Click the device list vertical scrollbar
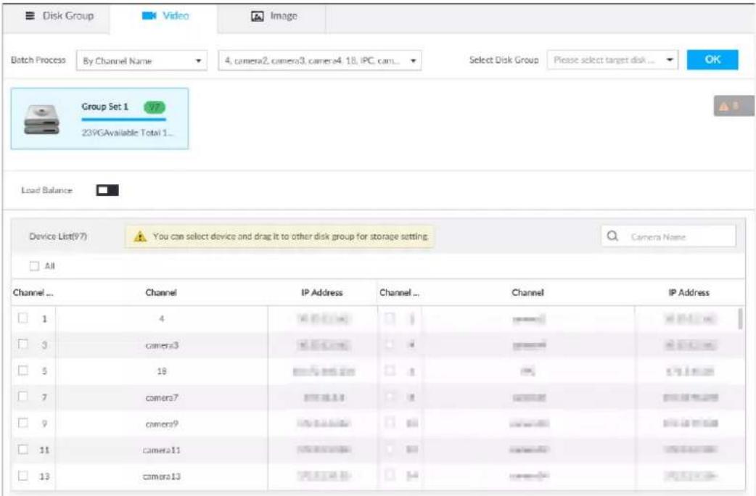Image resolution: width=756 pixels, height=496 pixels. (x=740, y=318)
